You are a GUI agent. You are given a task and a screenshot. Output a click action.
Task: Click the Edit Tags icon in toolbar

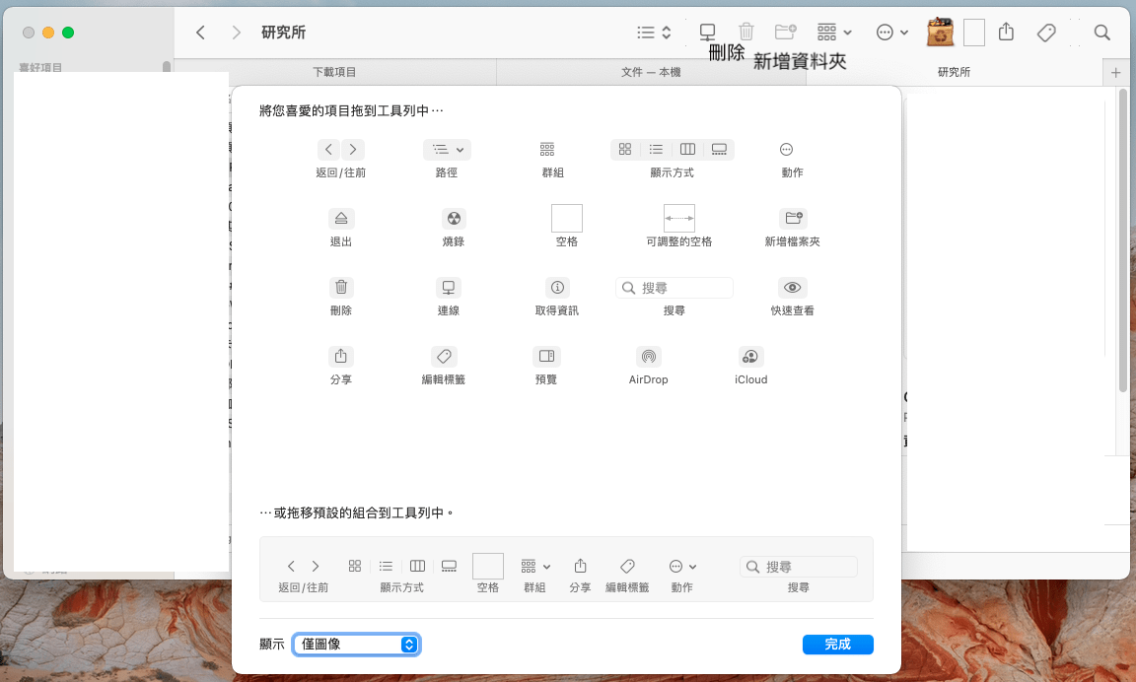pos(1046,33)
